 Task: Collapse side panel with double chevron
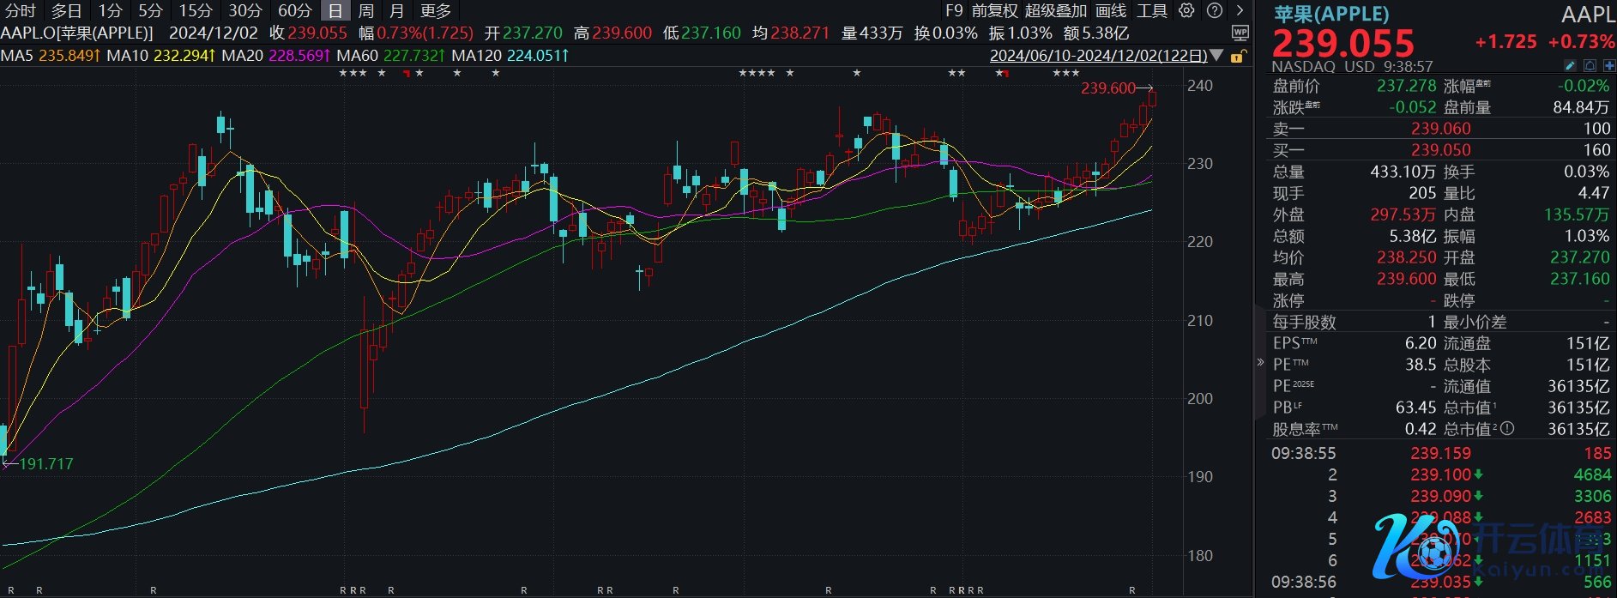tap(1260, 362)
